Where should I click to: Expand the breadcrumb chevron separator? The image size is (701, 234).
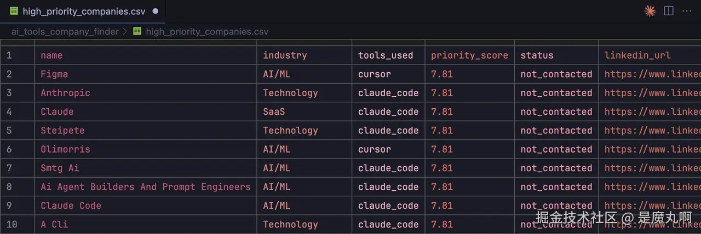pos(125,32)
